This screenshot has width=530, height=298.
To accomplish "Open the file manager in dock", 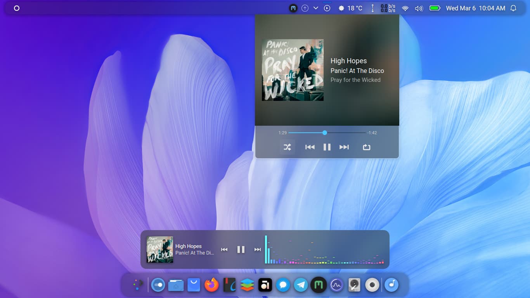I will point(176,285).
